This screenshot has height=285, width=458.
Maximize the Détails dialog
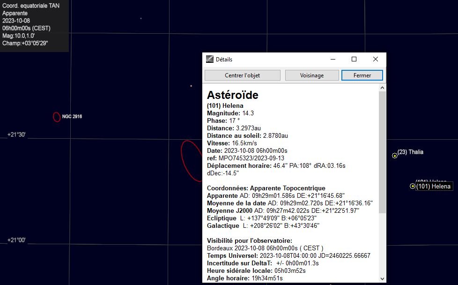click(x=354, y=60)
